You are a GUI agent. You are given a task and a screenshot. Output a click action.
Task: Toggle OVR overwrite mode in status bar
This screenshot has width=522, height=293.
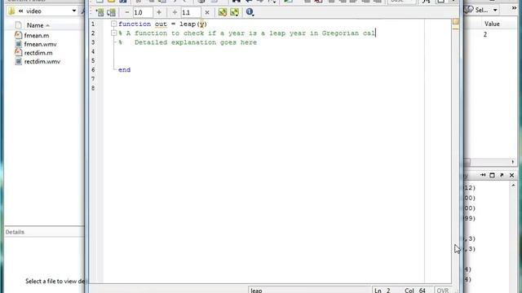click(x=442, y=291)
